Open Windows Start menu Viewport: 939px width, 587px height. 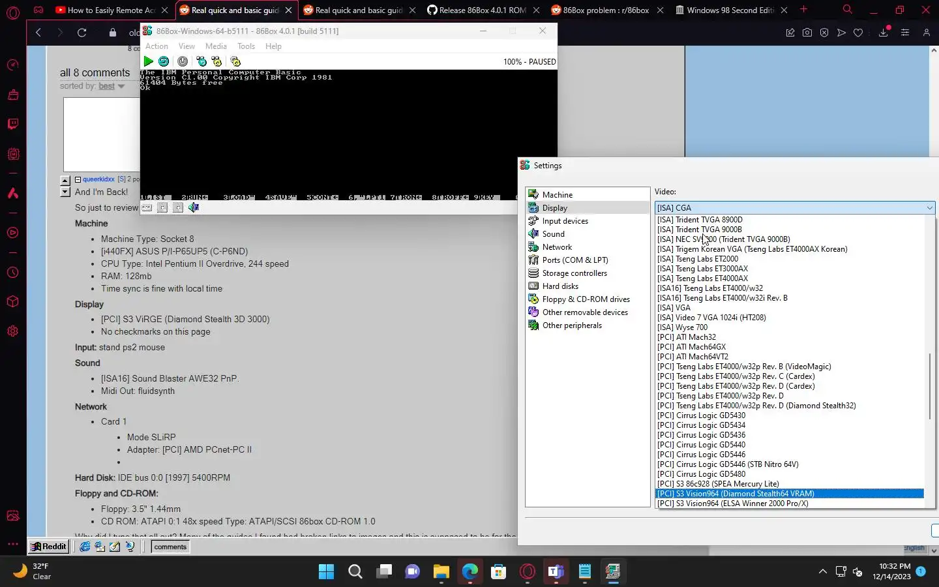coord(326,572)
